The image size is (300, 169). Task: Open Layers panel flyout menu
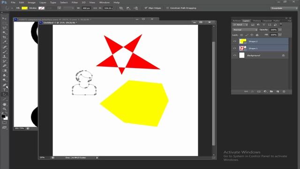click(290, 21)
